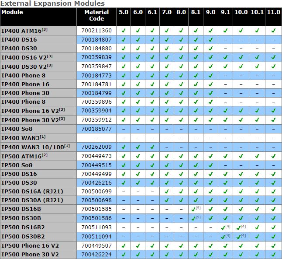
Task: Click the Material Code column header
Action: 96,15
